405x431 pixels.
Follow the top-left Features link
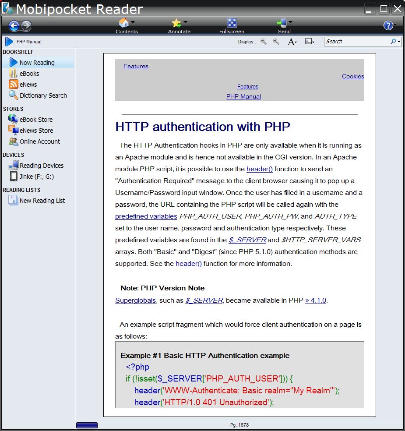click(136, 66)
